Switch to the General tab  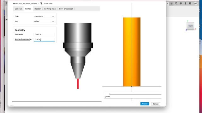click(18, 9)
